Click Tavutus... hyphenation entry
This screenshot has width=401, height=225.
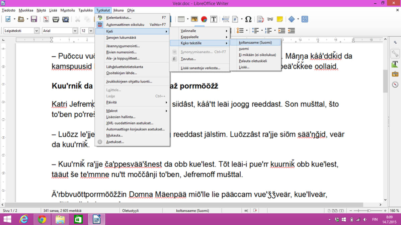coord(200,59)
